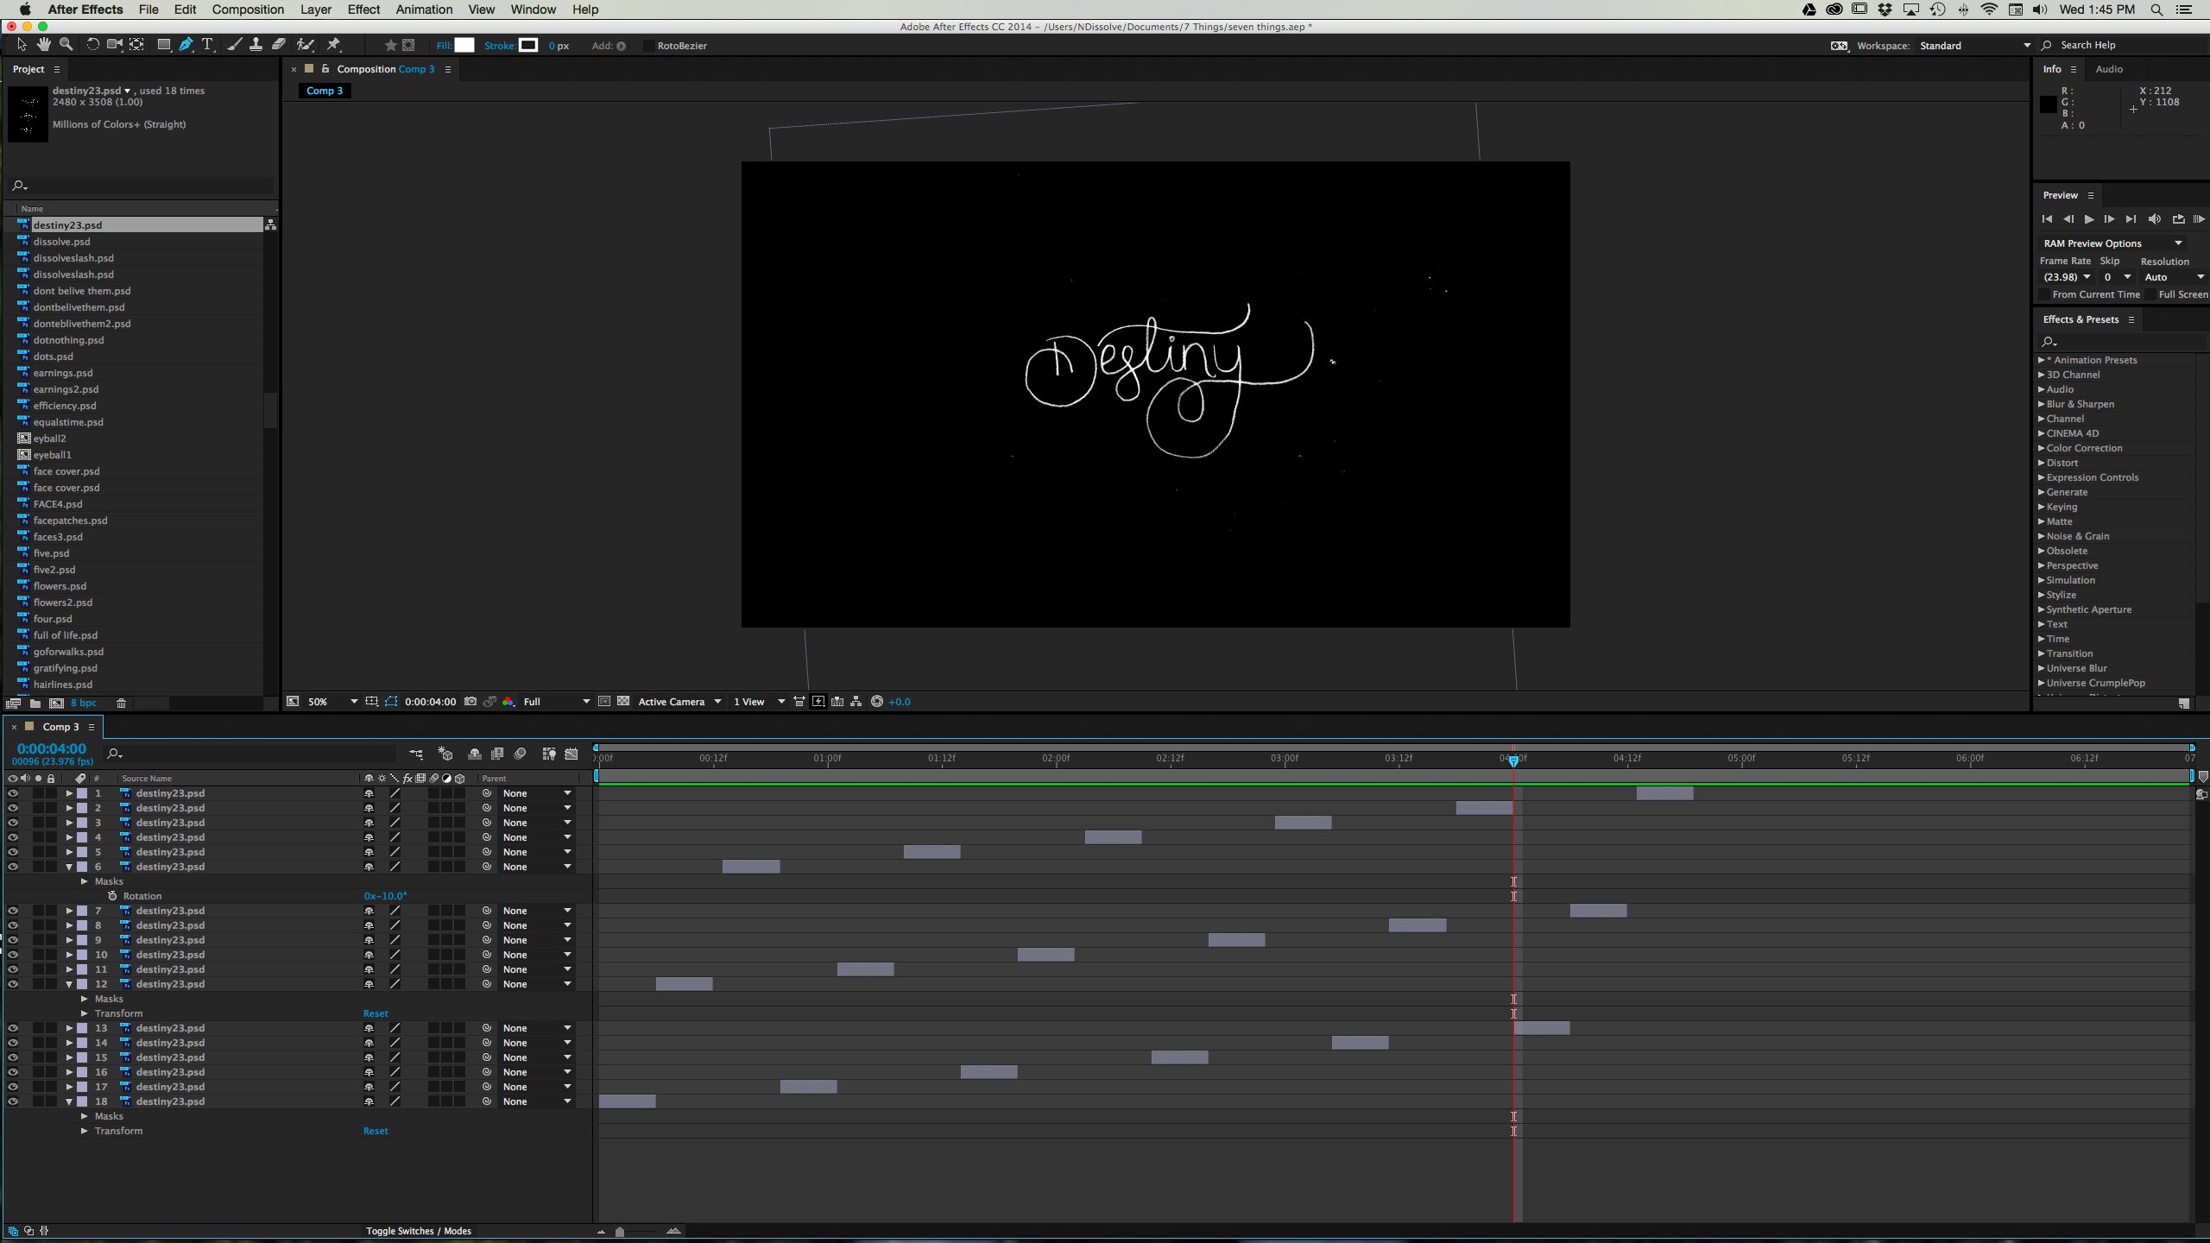Expand layer 3 destiny23.psd properties
This screenshot has width=2210, height=1243.
(69, 823)
